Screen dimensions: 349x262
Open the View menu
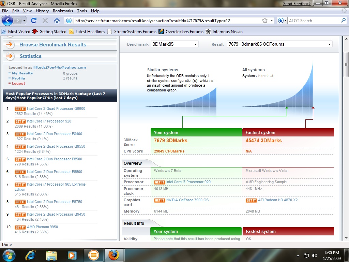click(x=27, y=11)
